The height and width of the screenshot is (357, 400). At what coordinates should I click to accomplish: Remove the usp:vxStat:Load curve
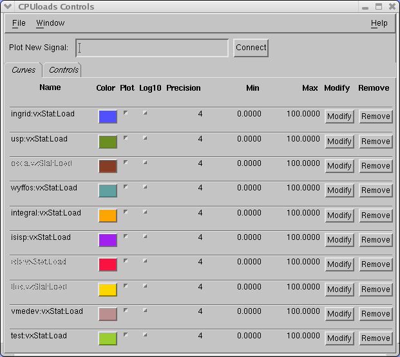(x=376, y=142)
